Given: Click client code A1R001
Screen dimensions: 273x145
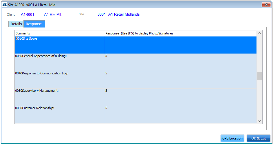Looking at the screenshot, I should (x=28, y=15).
